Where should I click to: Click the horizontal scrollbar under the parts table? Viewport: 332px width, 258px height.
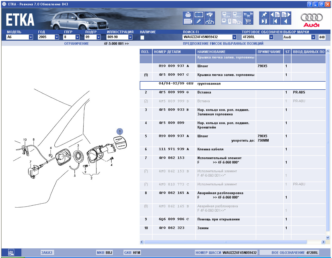(x=225, y=242)
